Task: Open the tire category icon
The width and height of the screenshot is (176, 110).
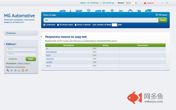Action: [x=88, y=11]
